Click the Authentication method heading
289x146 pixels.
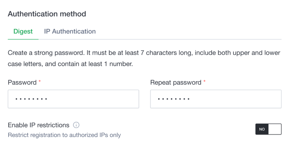tap(47, 14)
